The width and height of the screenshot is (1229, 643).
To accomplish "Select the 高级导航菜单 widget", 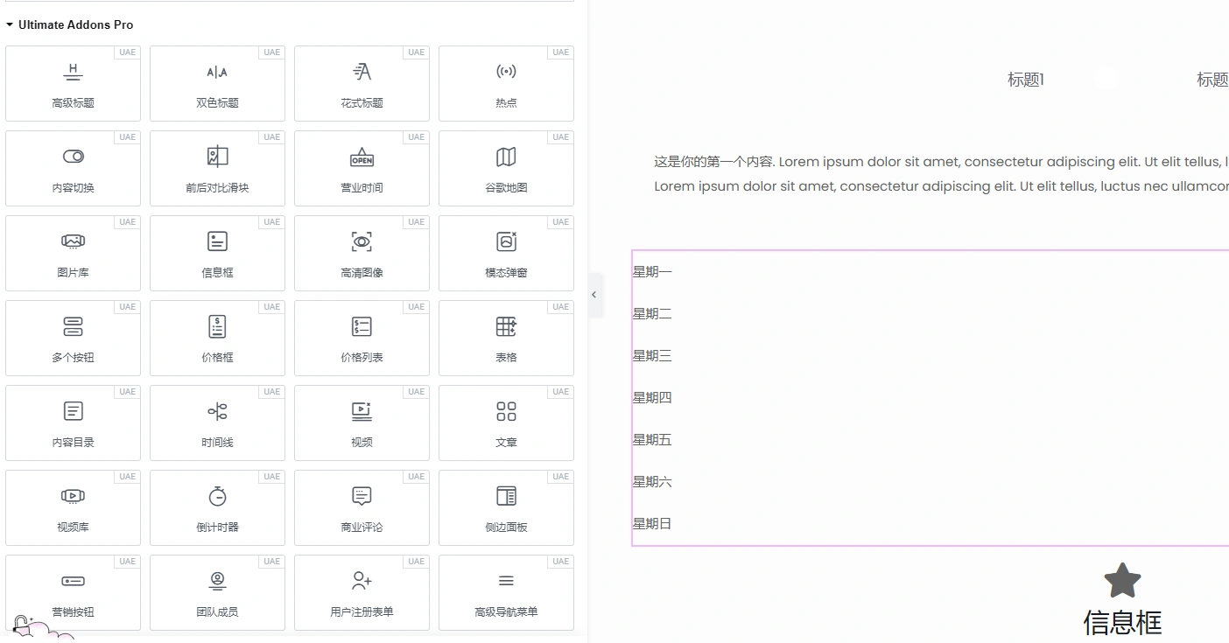I will [506, 592].
